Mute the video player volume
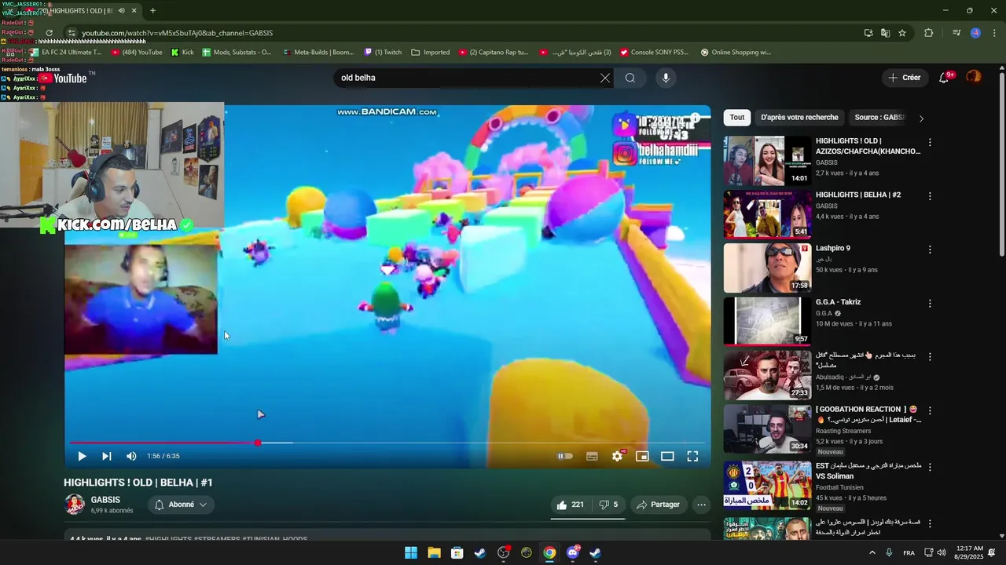This screenshot has width=1006, height=565. click(x=131, y=456)
